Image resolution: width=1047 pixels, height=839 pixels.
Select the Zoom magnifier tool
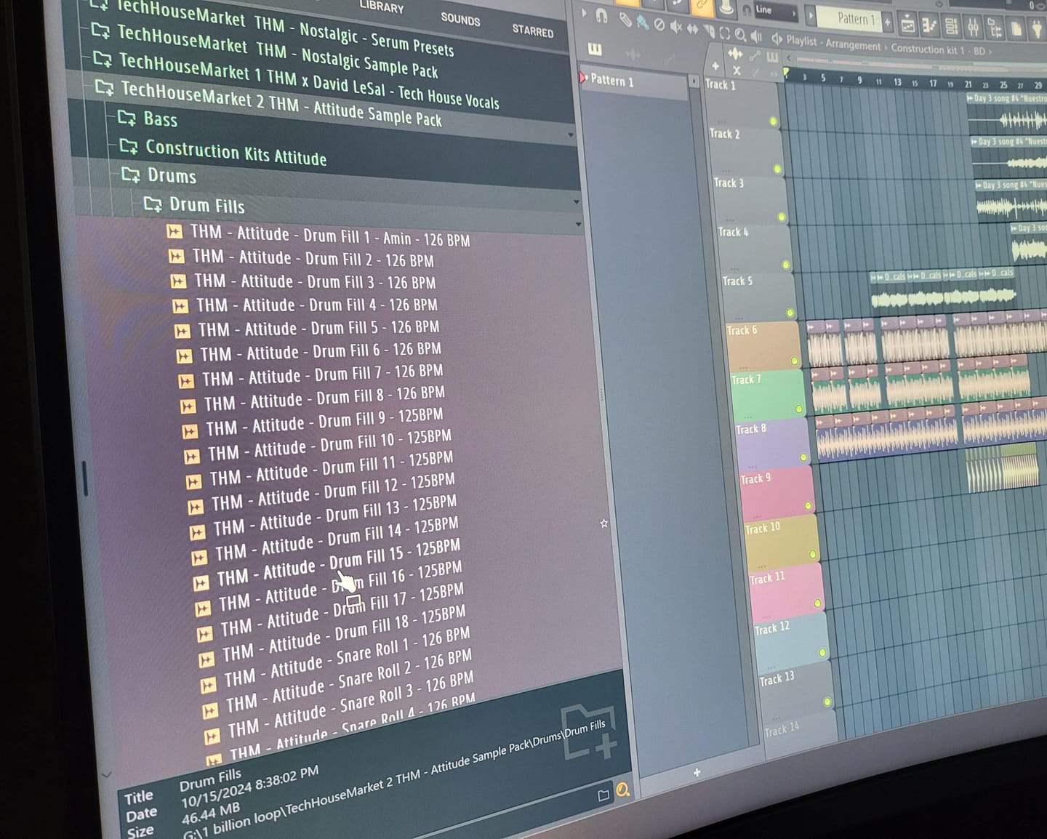point(740,35)
